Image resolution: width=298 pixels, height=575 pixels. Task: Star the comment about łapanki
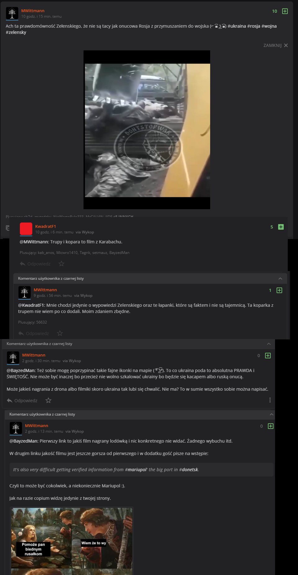(x=60, y=333)
